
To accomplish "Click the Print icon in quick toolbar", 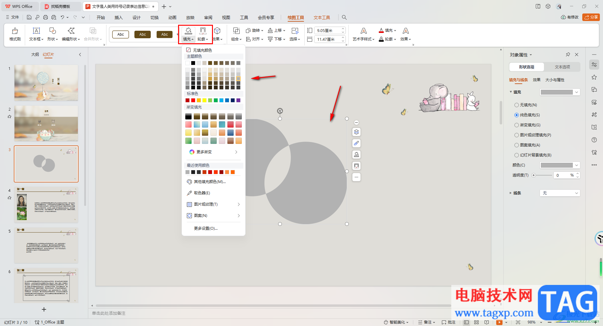I will [x=46, y=18].
